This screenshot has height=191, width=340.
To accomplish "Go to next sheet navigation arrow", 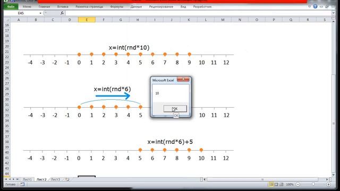I will (x=13, y=179).
